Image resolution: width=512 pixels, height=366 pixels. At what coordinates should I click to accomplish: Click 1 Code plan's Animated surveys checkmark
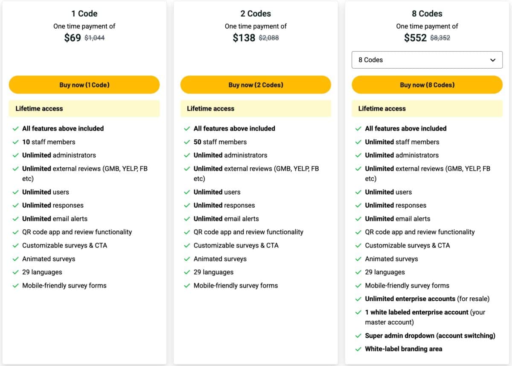pos(16,259)
